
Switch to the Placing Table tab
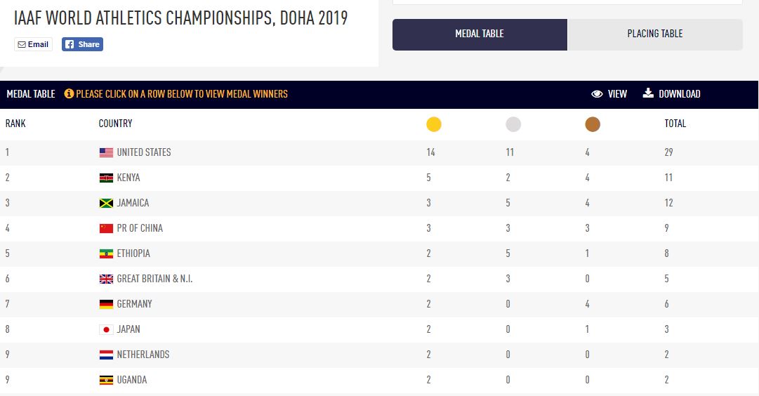[x=654, y=34]
